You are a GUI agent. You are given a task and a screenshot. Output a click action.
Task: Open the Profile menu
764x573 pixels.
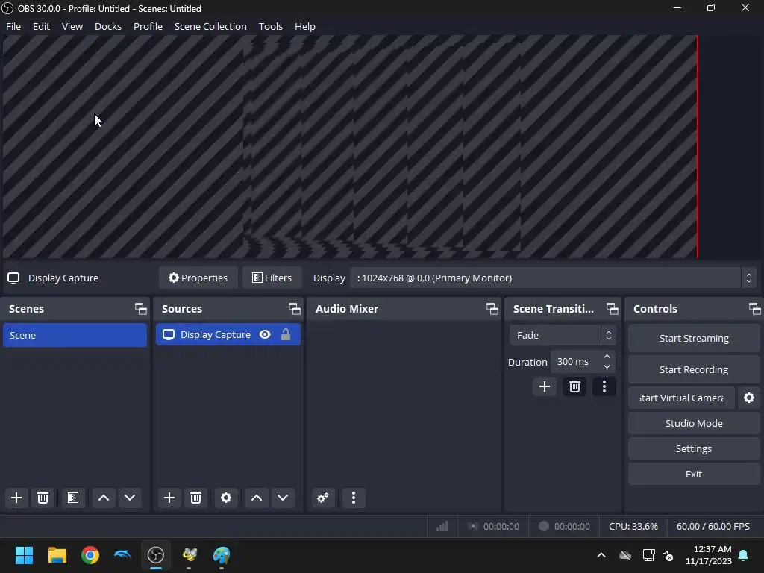tap(148, 26)
